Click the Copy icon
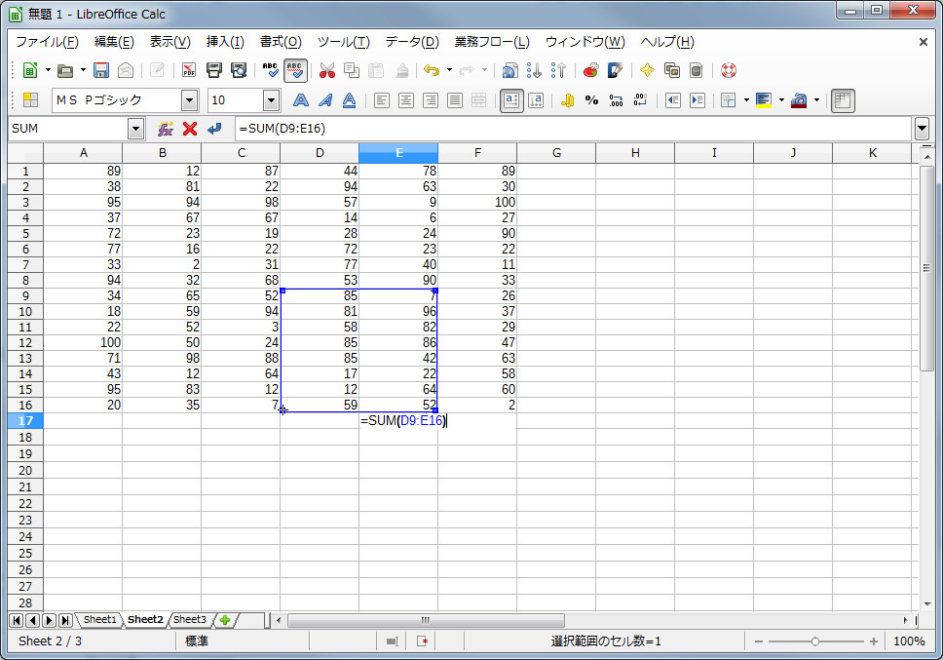 click(x=352, y=70)
